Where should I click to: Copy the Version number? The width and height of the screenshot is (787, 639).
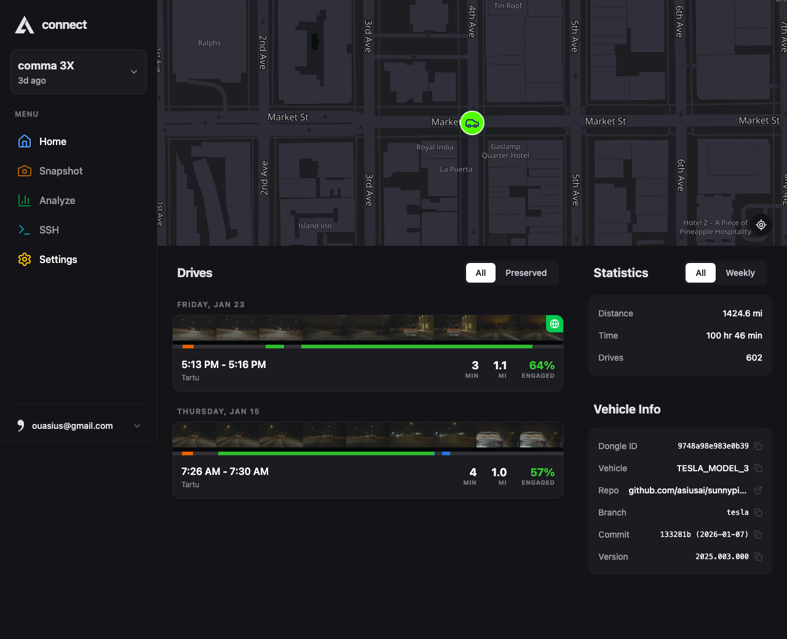tap(758, 557)
